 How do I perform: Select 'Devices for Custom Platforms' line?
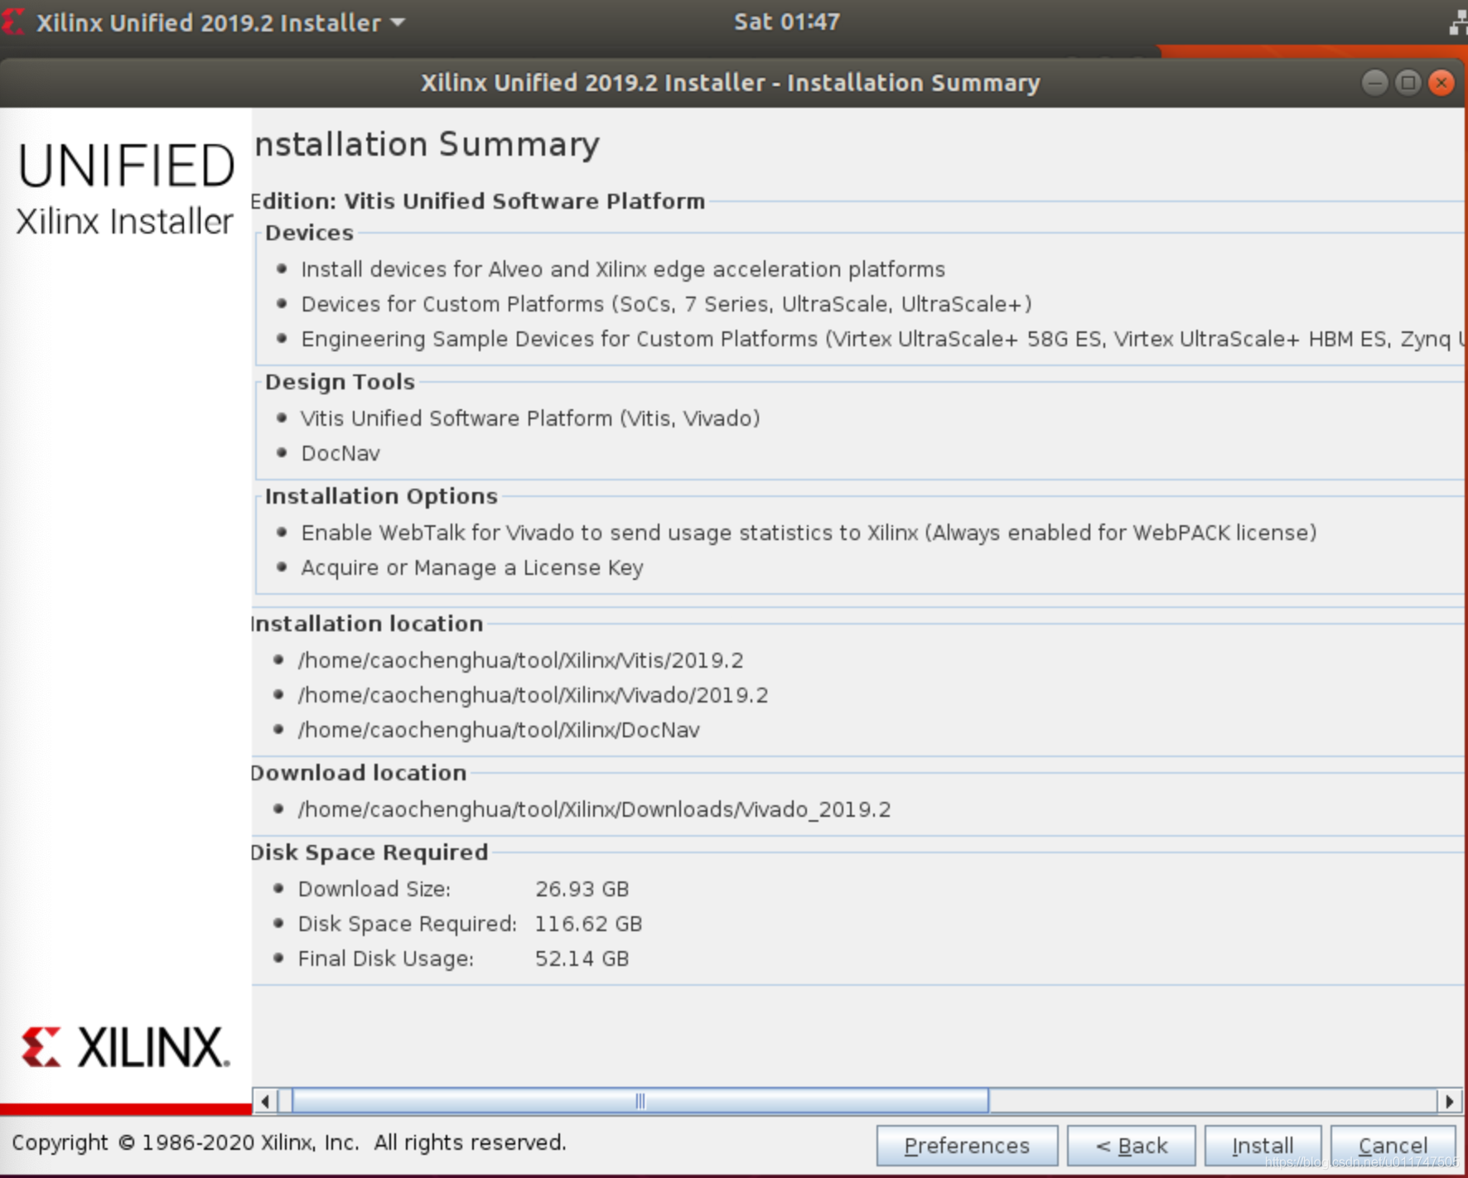[667, 304]
